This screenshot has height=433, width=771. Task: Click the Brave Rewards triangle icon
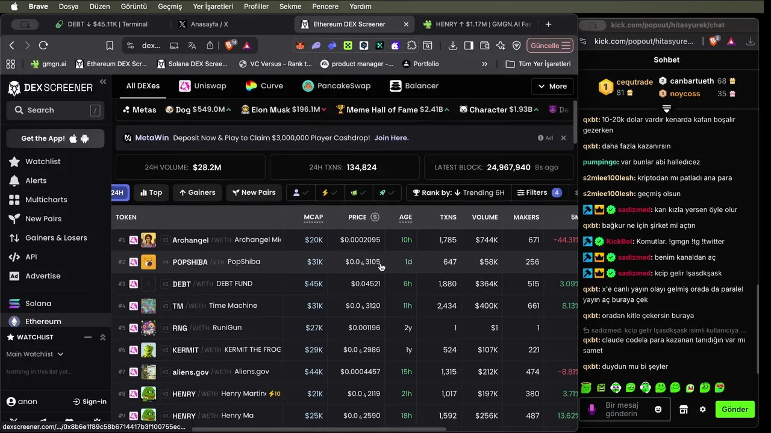(x=247, y=46)
